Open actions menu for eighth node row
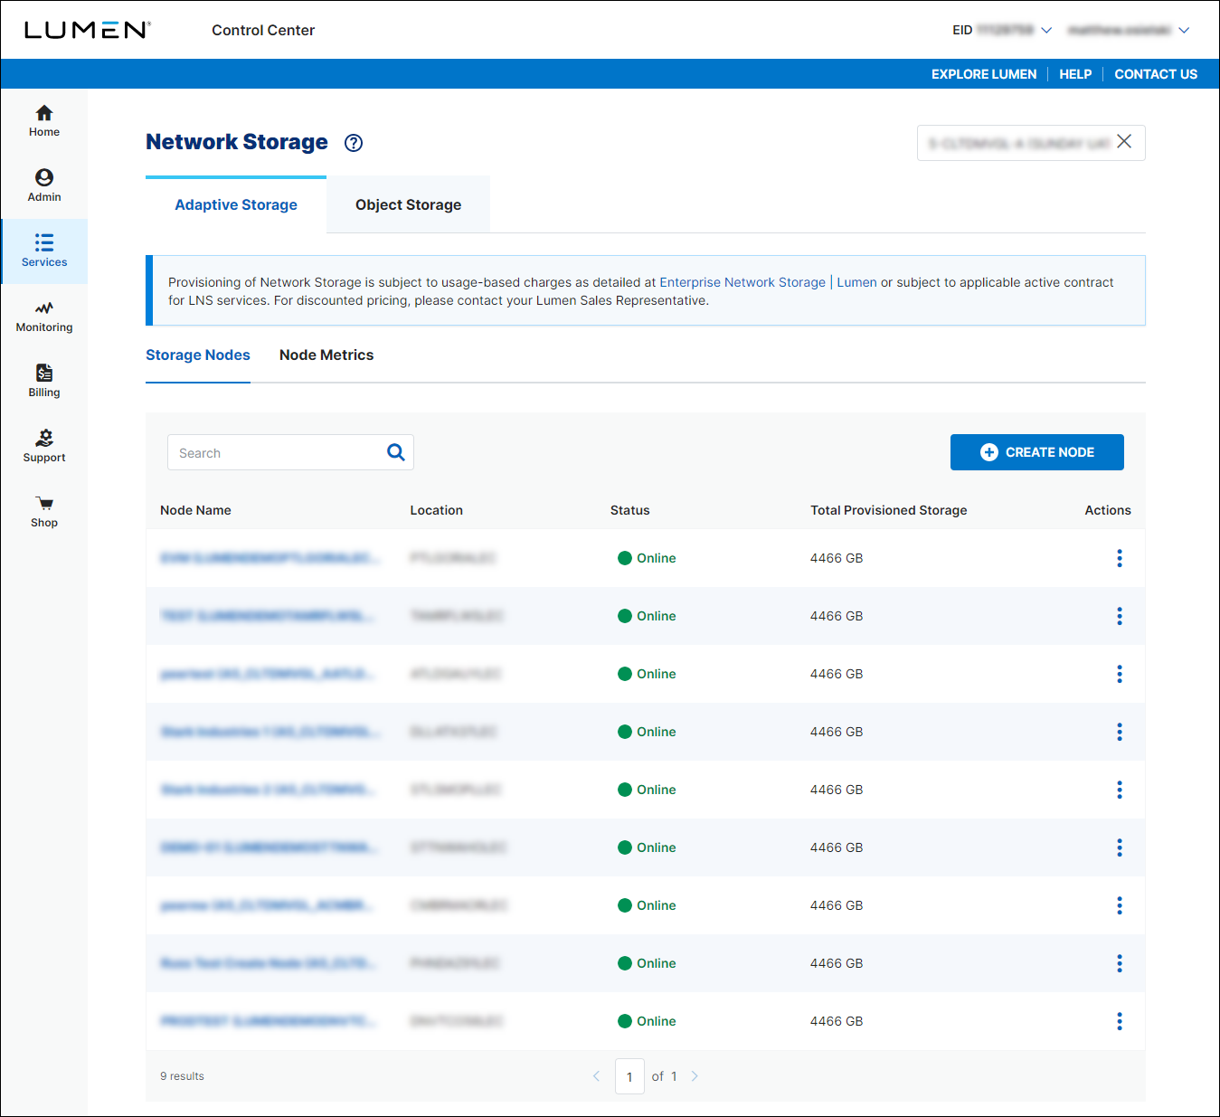Viewport: 1220px width, 1117px height. 1120,963
